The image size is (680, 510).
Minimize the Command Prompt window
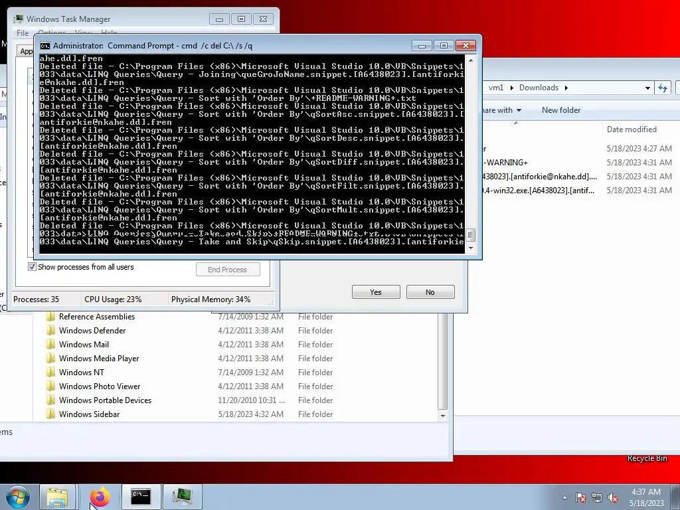point(422,46)
